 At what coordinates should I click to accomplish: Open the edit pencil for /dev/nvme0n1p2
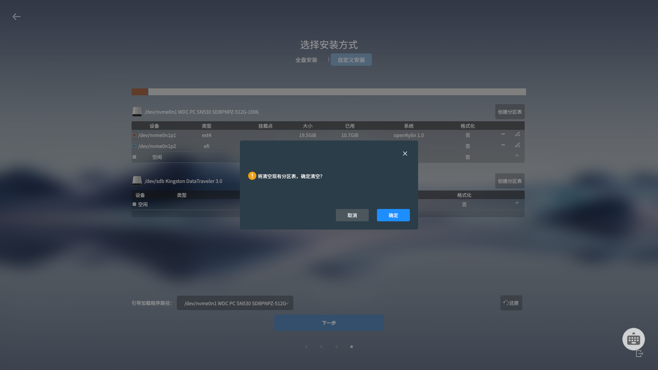click(517, 145)
